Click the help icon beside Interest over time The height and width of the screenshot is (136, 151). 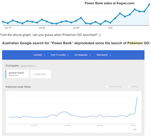pos(34,87)
